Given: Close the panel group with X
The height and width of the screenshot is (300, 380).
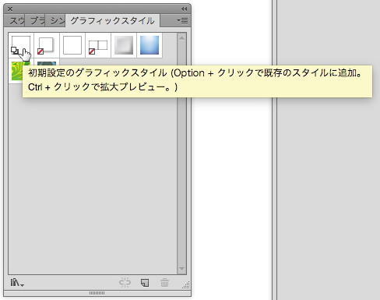Looking at the screenshot, I should [10, 9].
